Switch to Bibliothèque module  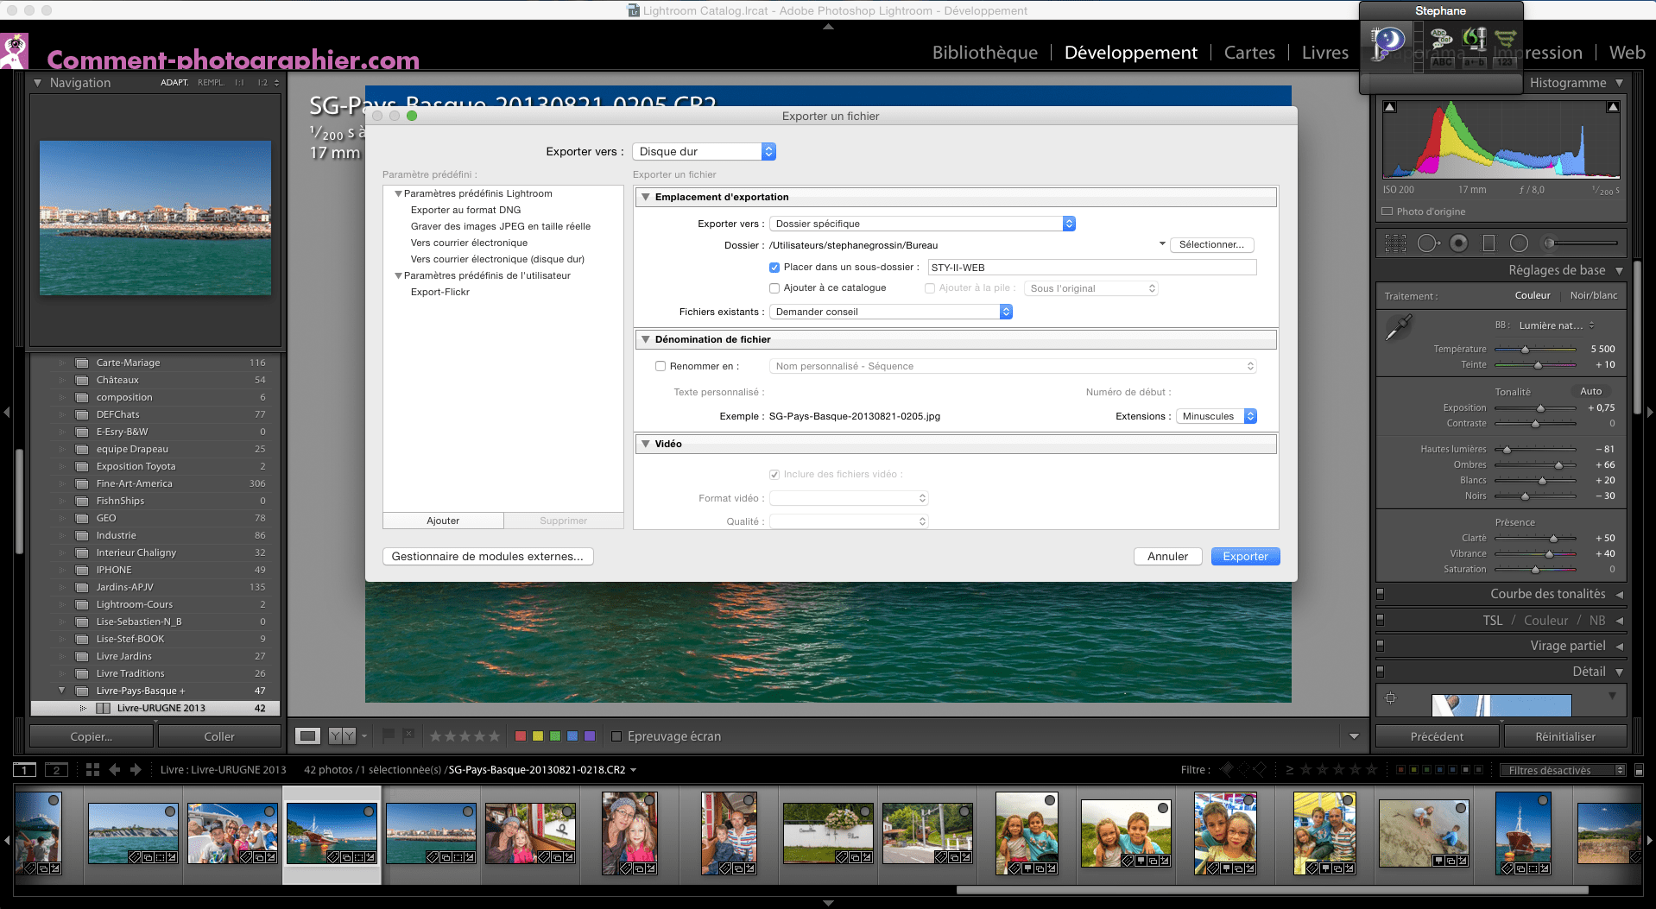985,53
